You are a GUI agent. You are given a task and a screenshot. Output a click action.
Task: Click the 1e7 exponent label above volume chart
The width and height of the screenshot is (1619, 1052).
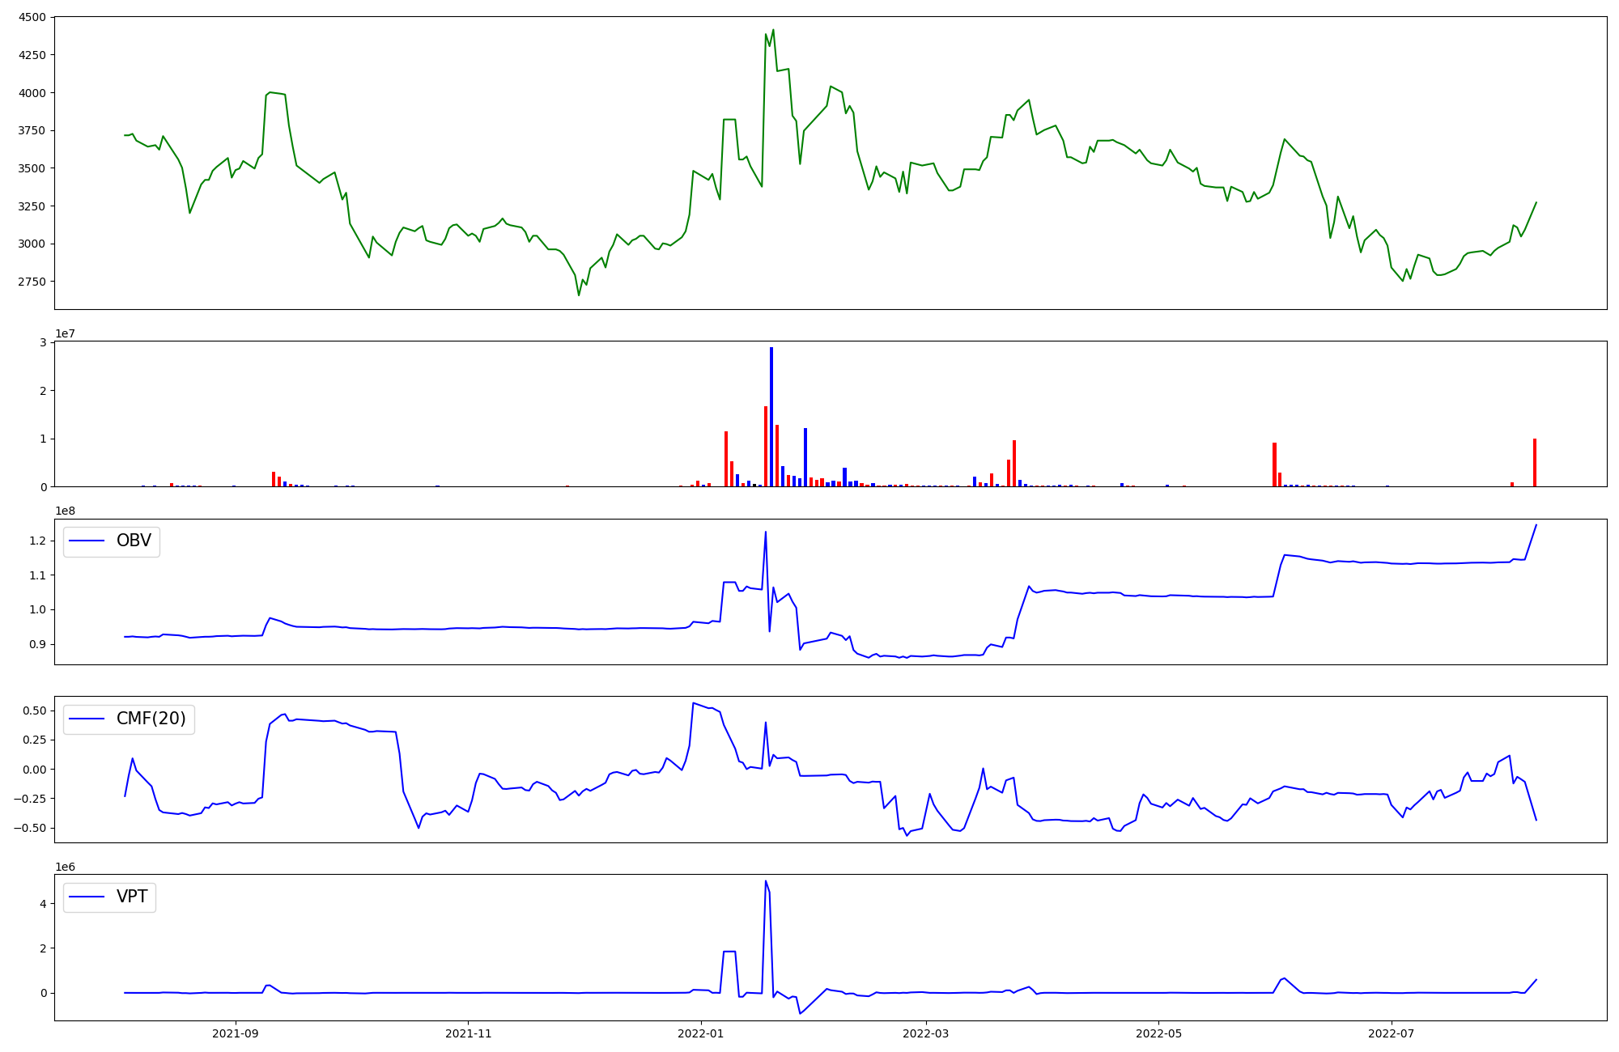click(x=65, y=333)
